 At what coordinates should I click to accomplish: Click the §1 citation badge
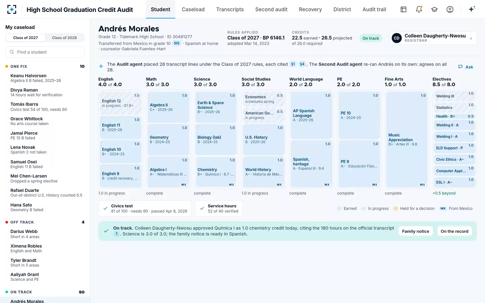click(293, 64)
